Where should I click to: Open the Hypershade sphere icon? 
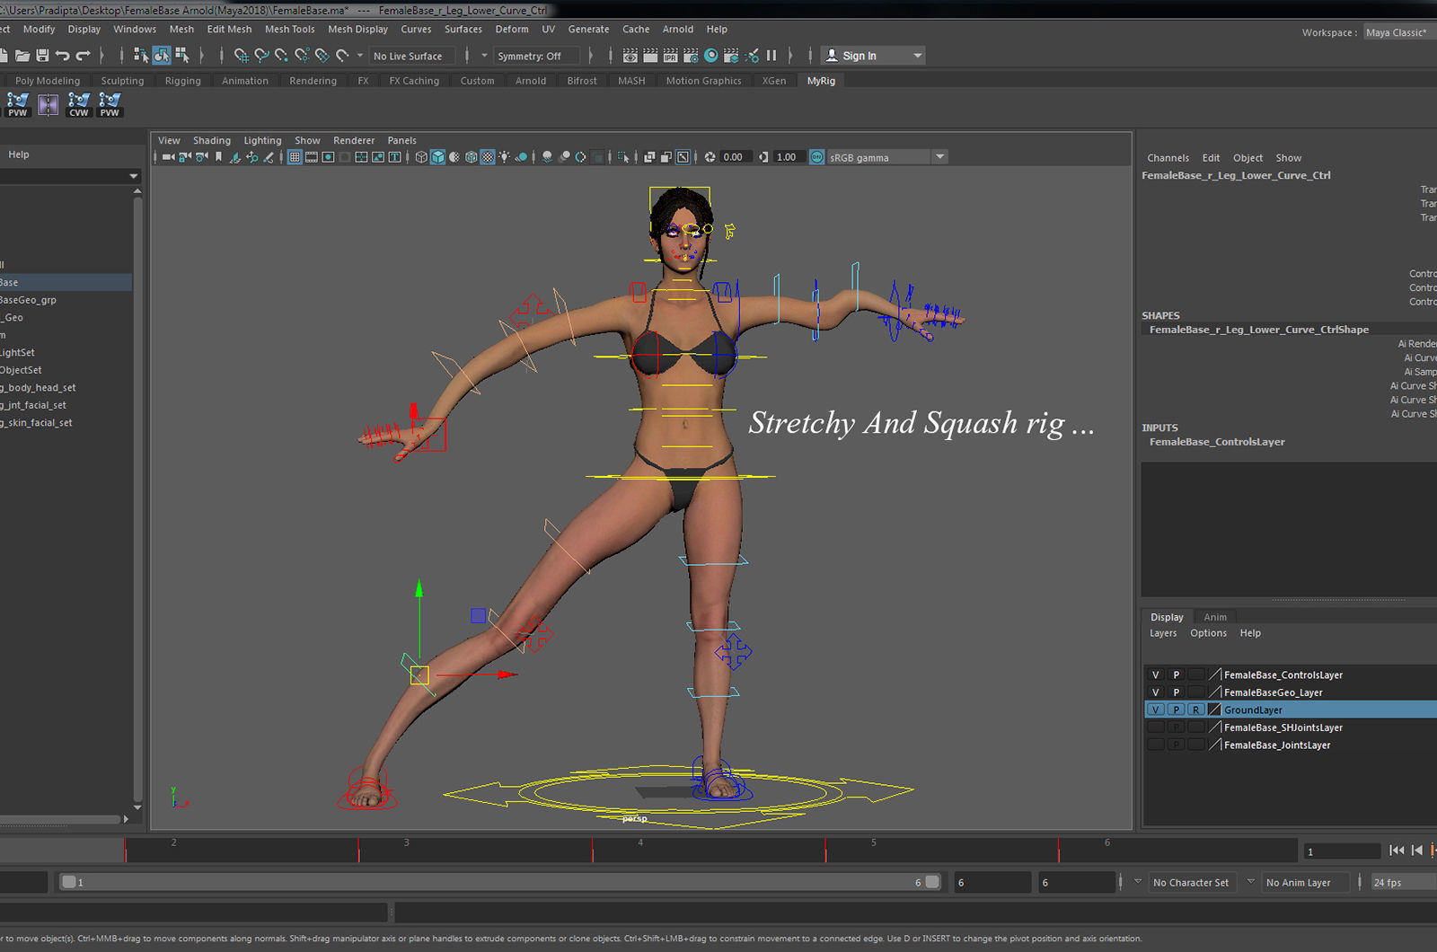coord(711,56)
